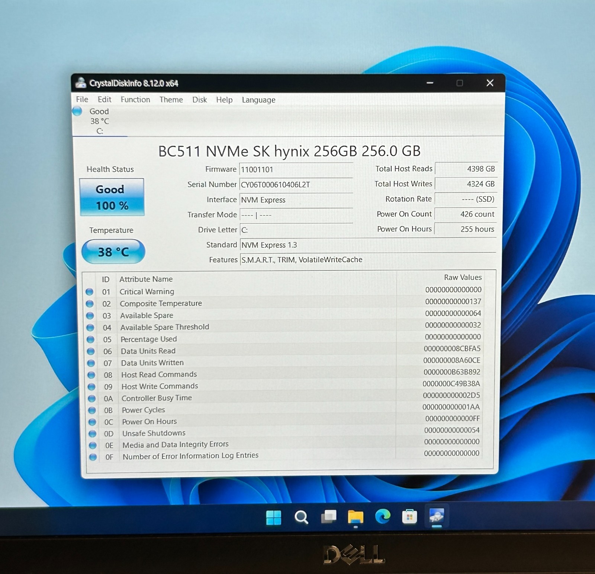Image resolution: width=595 pixels, height=574 pixels.
Task: Select the Data Units Written row
Action: tap(284, 361)
